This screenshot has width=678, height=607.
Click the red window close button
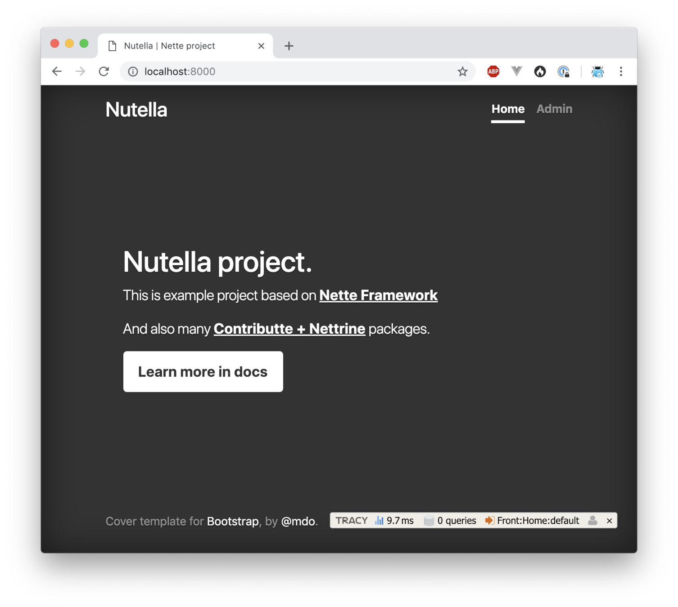click(55, 44)
